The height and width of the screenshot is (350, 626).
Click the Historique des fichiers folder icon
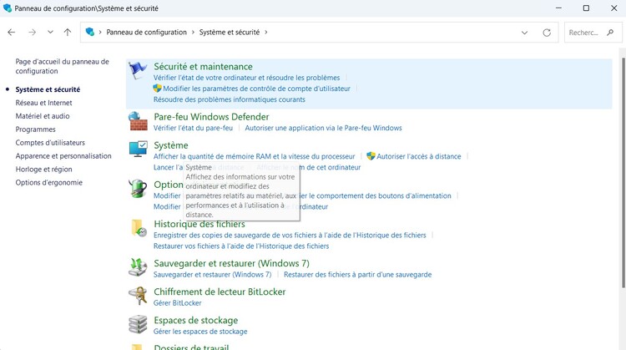pos(139,228)
